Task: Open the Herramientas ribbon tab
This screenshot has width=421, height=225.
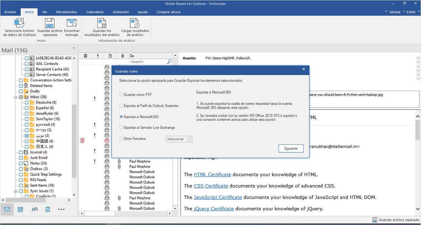Action: pos(66,12)
